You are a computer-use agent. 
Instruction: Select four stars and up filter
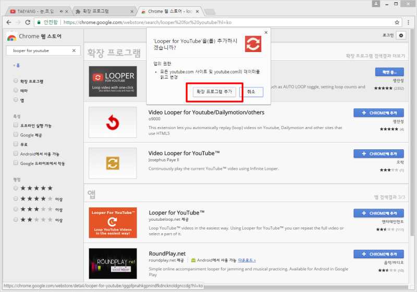(x=16, y=198)
